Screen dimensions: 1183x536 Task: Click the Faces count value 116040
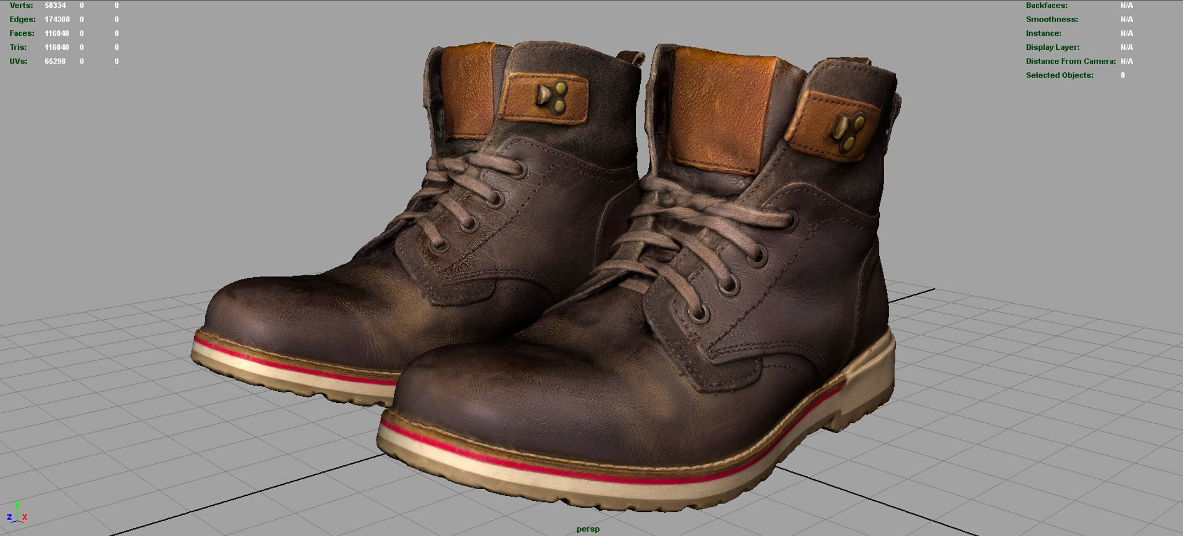57,34
